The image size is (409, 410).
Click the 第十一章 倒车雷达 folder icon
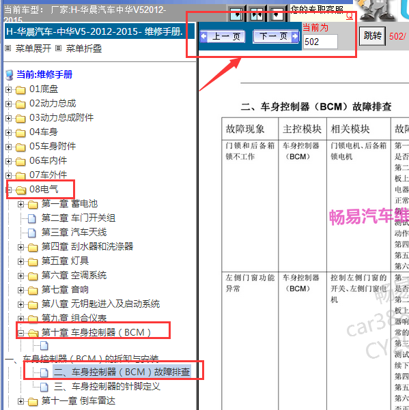click(33, 402)
